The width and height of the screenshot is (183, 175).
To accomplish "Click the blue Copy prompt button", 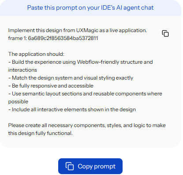I will click(90, 166).
